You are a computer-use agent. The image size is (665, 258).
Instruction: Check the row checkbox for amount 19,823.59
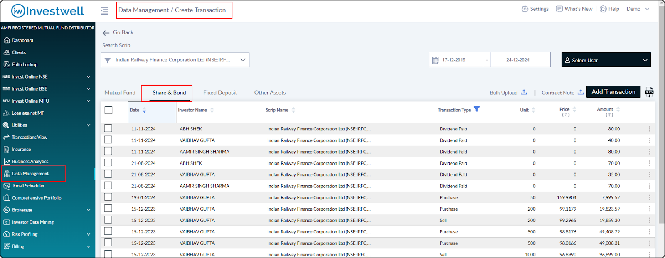108,209
